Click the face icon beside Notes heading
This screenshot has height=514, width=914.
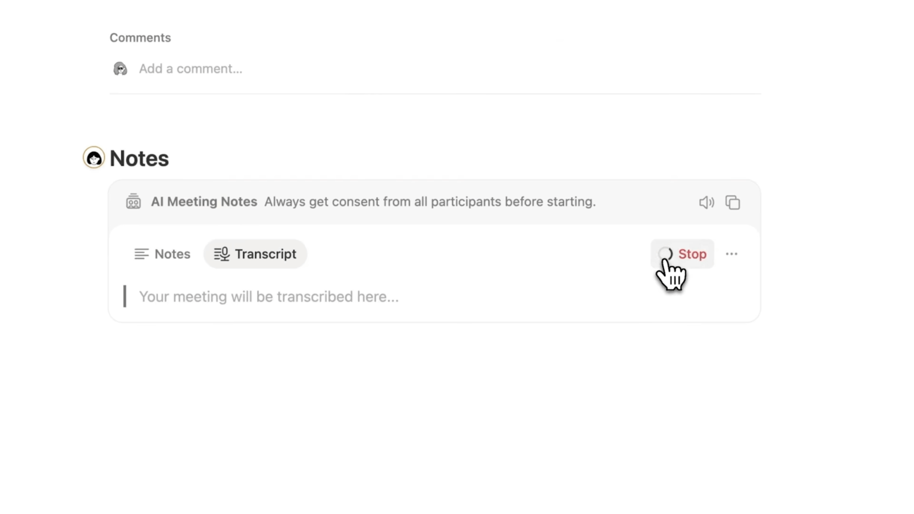click(93, 158)
